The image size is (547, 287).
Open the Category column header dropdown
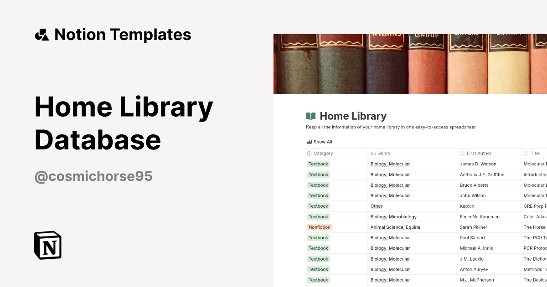pos(324,154)
